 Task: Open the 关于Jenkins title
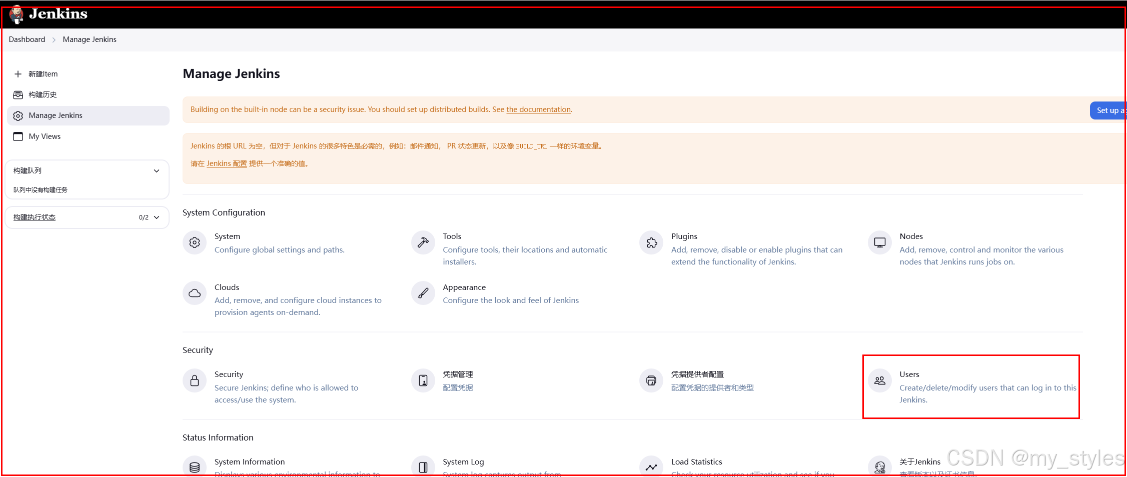coord(920,462)
